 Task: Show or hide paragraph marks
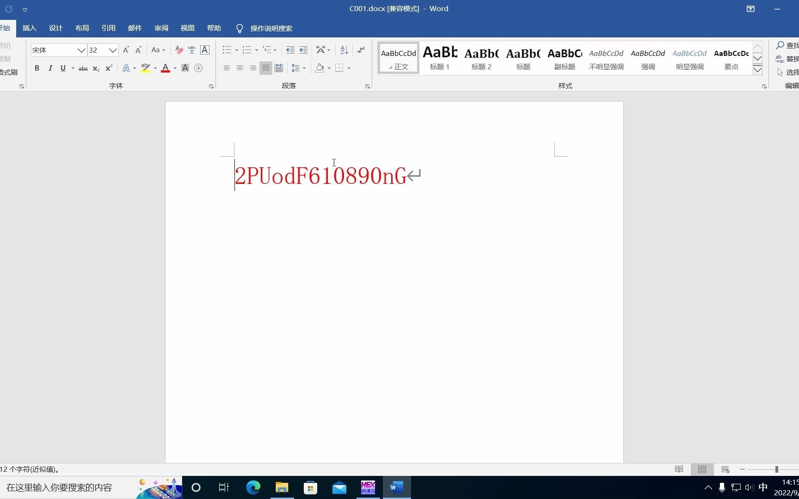point(361,50)
